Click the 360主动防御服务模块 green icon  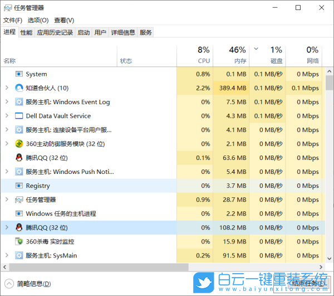19,144
